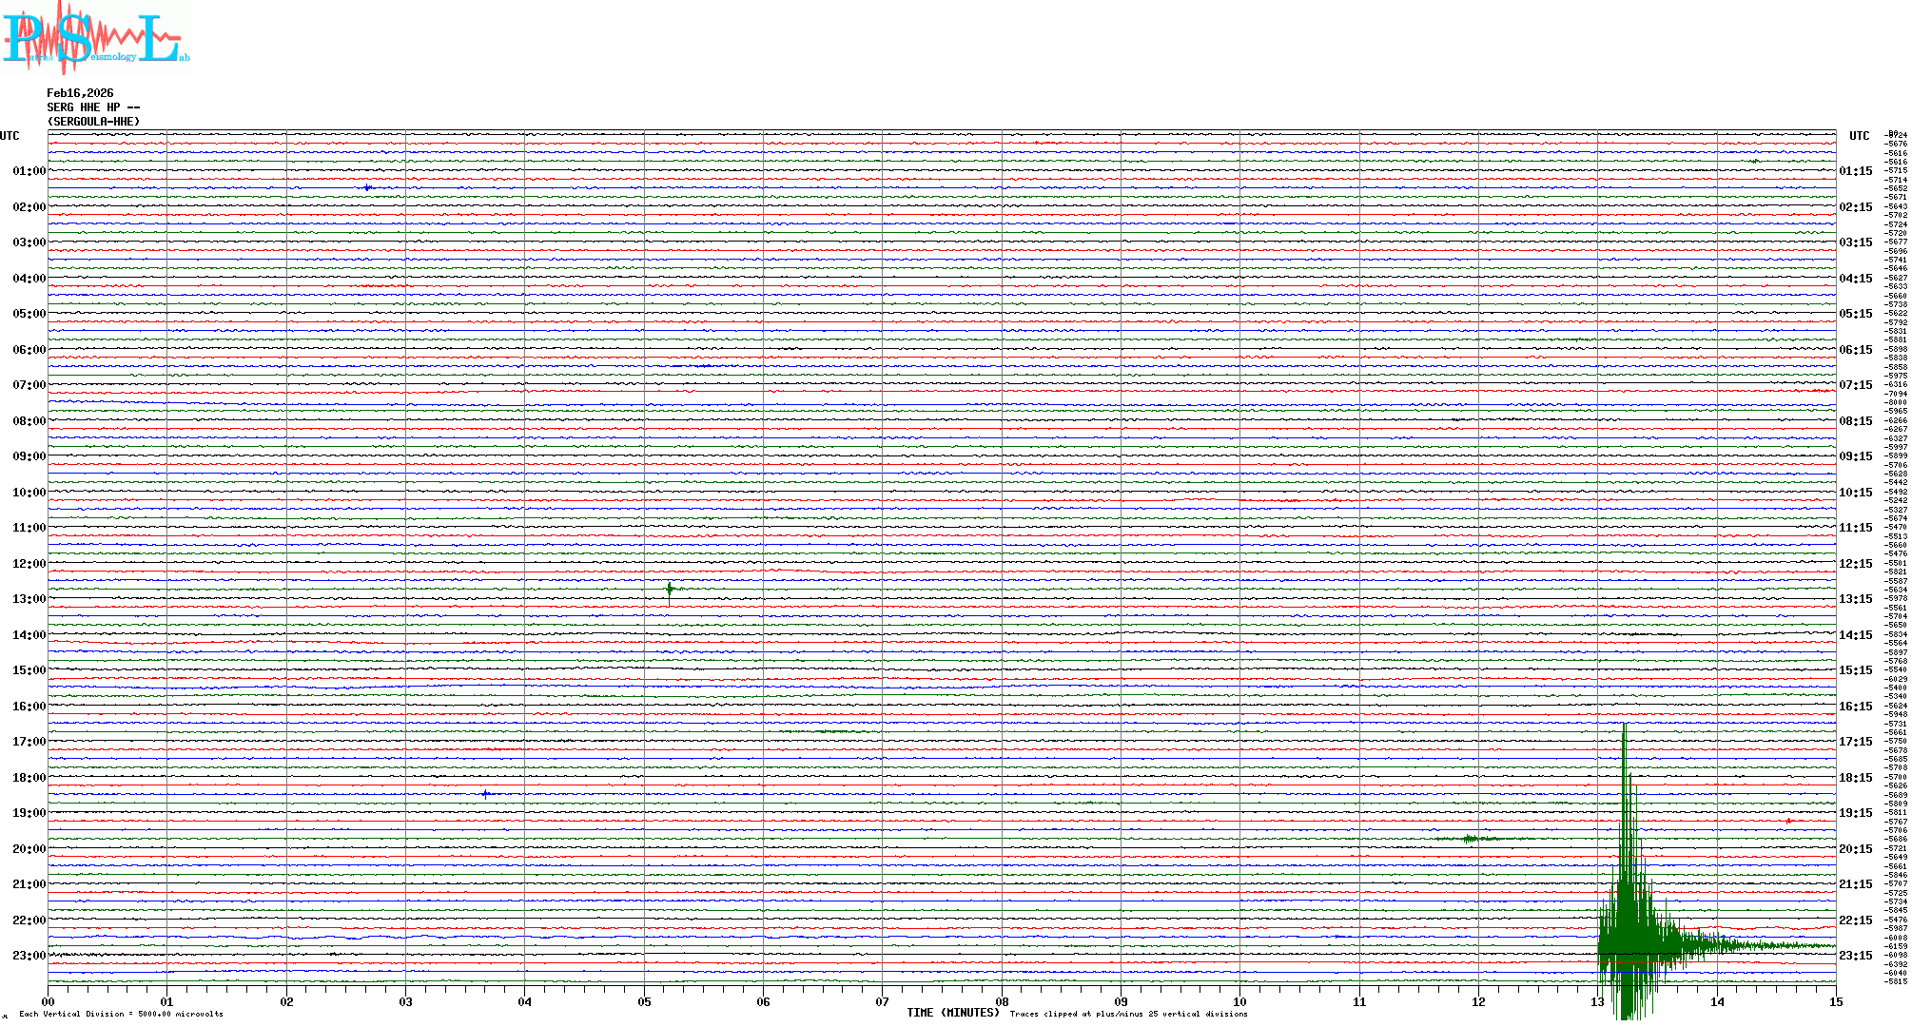Click the TIME (MINUTES) axis title
This screenshot has height=1027, width=1912.
coord(952,1013)
